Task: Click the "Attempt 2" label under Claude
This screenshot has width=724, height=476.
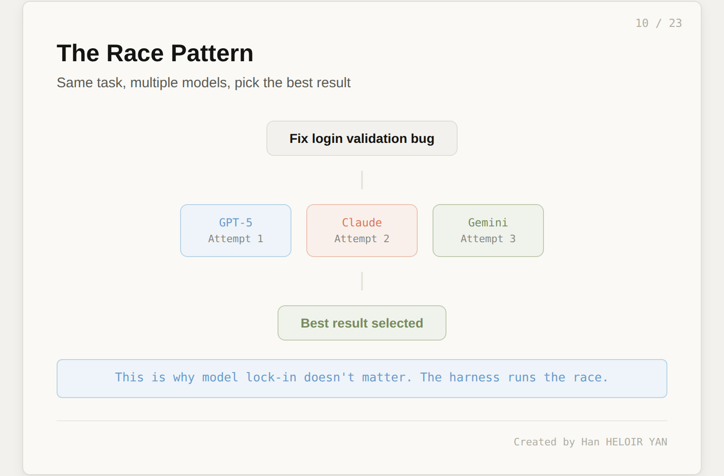Action: pos(362,239)
